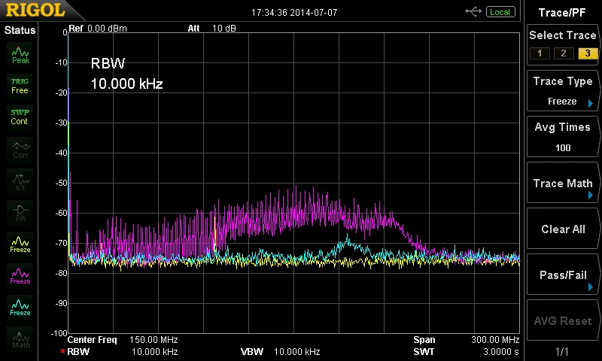Click the -100 amplitude axis label
This screenshot has height=361, width=602.
coord(59,333)
